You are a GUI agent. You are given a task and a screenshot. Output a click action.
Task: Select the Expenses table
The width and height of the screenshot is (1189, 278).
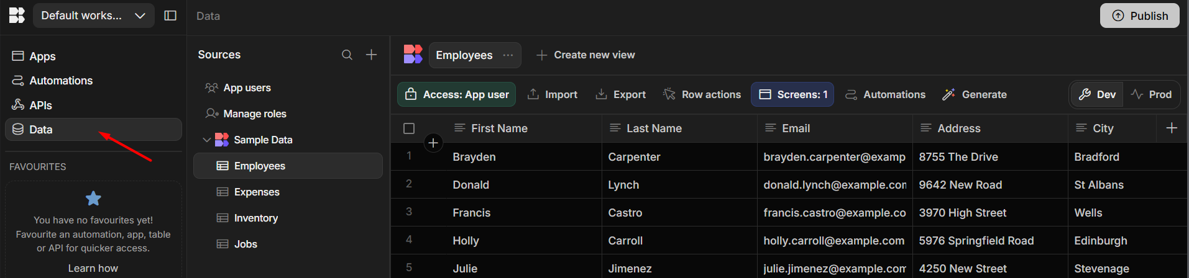(x=288, y=192)
